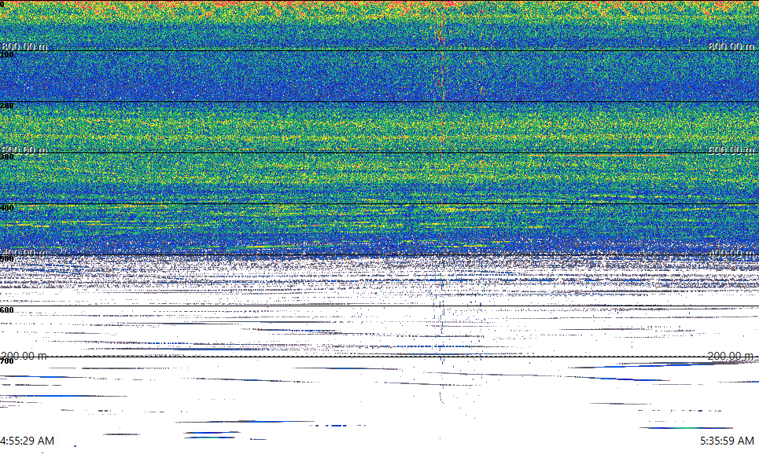
Task: Click the 4:55:29 AM start time label
Action: (27, 441)
